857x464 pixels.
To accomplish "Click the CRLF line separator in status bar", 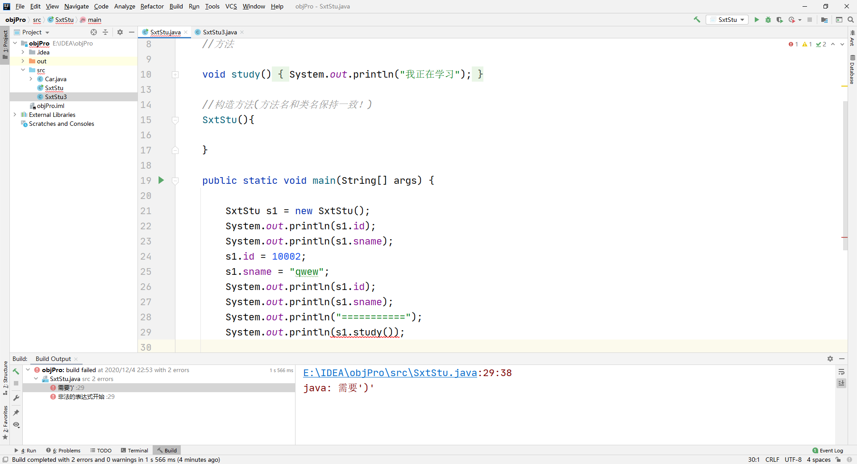I will [772, 460].
